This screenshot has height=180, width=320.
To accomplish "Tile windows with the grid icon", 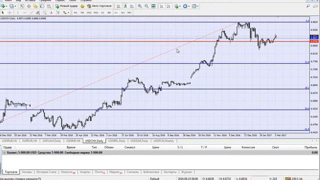I will pos(153,6).
